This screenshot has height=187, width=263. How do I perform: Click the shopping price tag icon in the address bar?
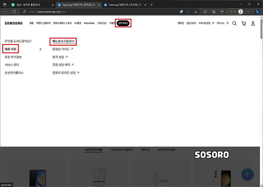click(181, 12)
